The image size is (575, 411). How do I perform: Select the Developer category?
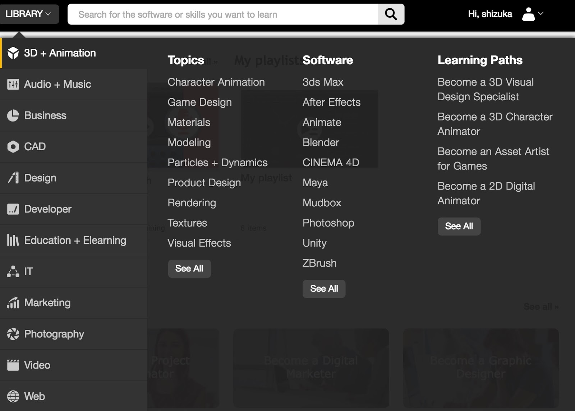pos(74,209)
